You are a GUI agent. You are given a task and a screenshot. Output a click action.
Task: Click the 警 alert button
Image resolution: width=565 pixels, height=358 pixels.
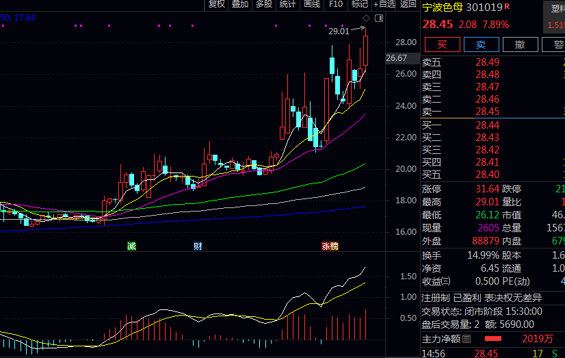[x=555, y=44]
